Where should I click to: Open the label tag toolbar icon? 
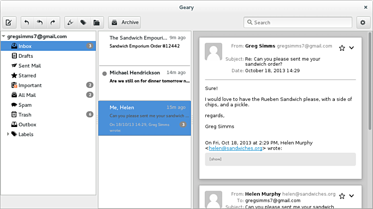83,22
